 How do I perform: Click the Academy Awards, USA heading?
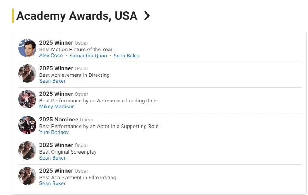[x=77, y=16]
